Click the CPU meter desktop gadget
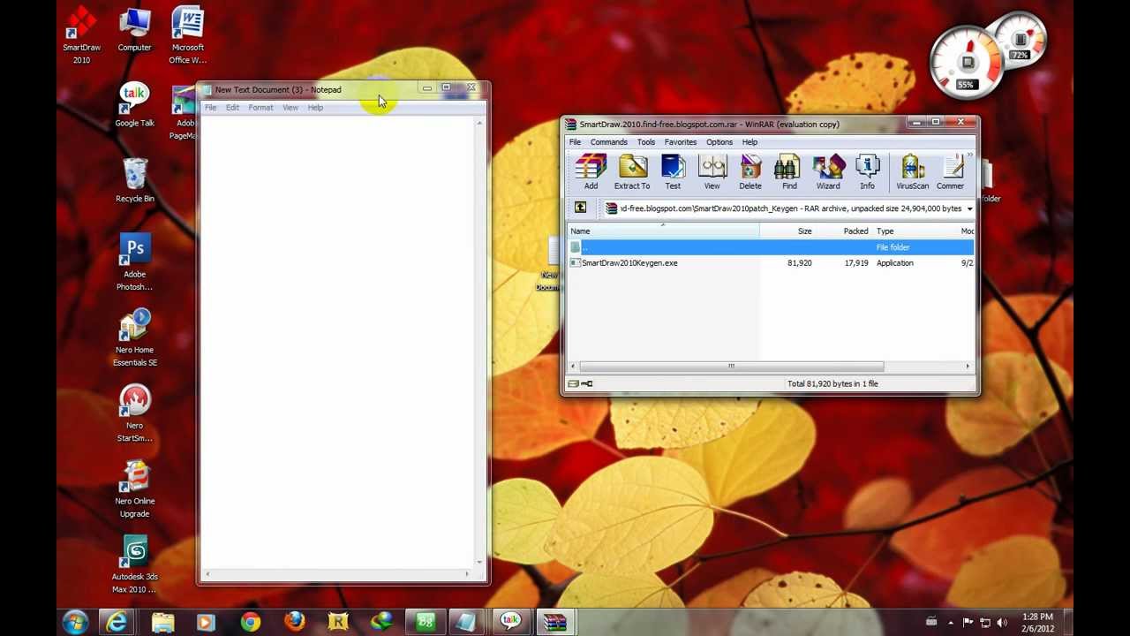The width and height of the screenshot is (1130, 636). point(968,64)
